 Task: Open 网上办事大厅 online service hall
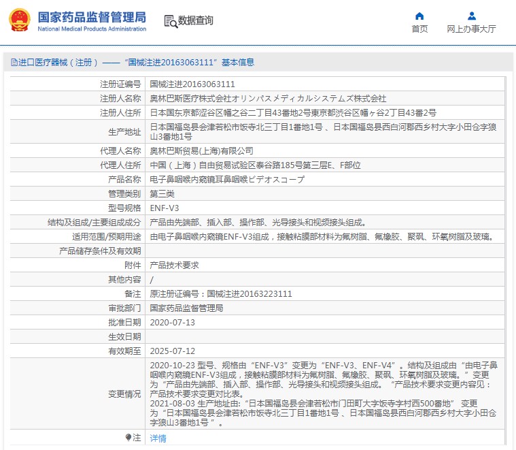(x=471, y=29)
